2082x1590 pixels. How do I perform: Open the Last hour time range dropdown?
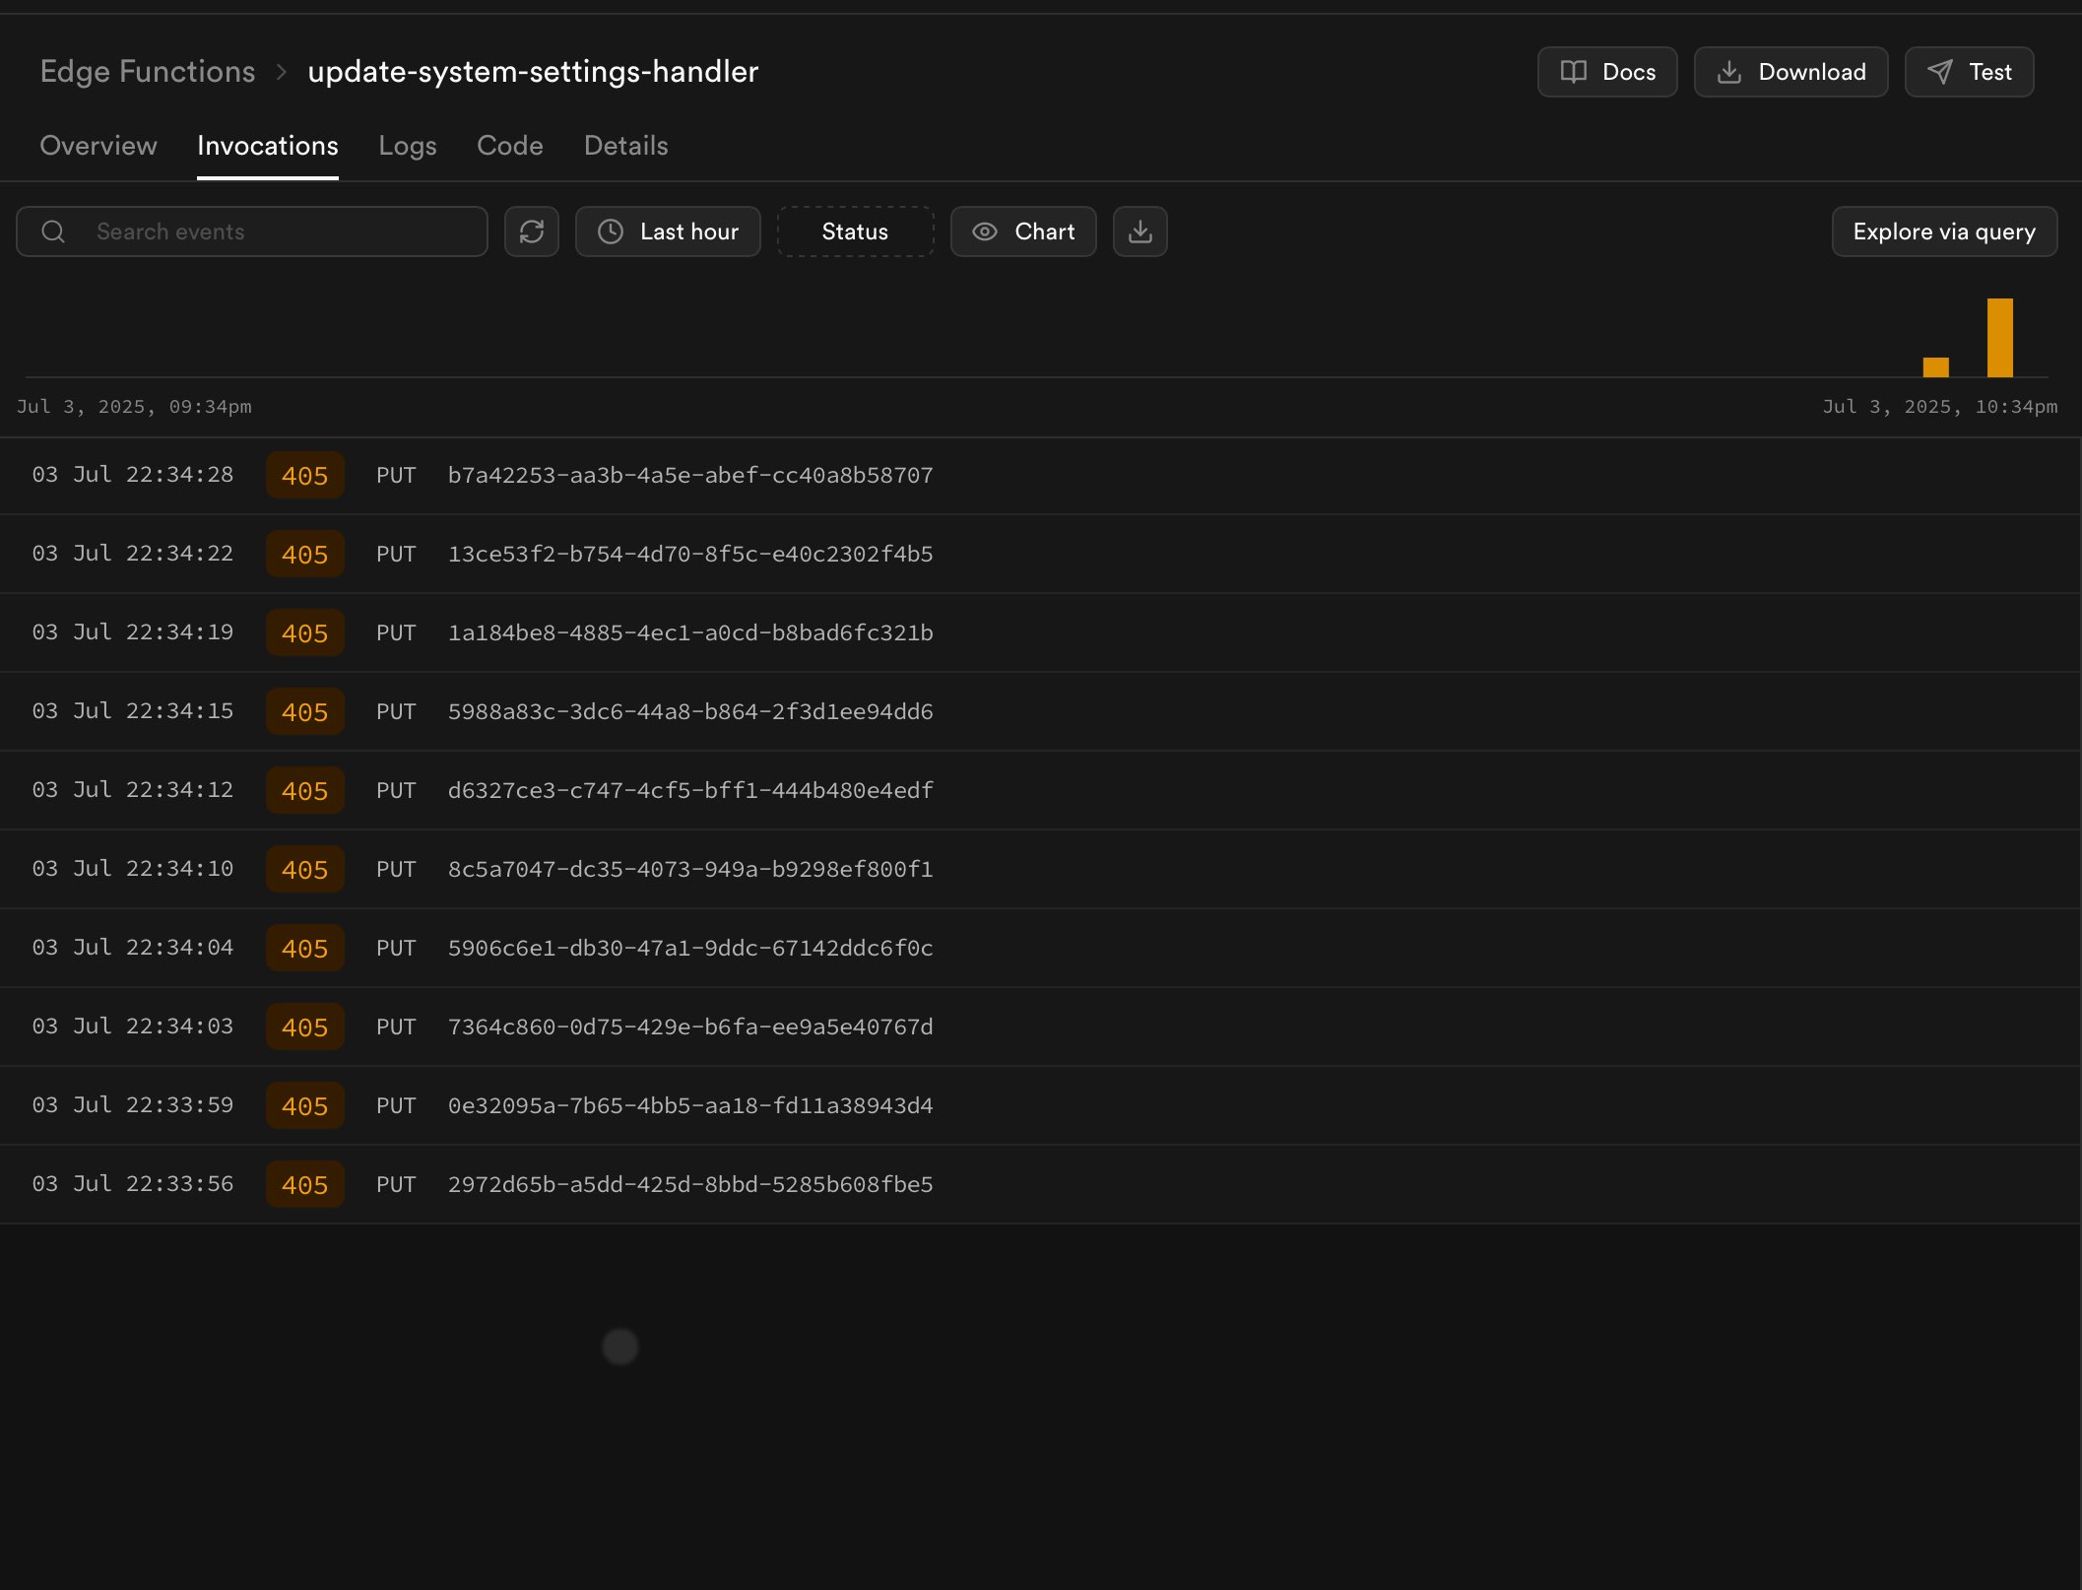tap(688, 232)
